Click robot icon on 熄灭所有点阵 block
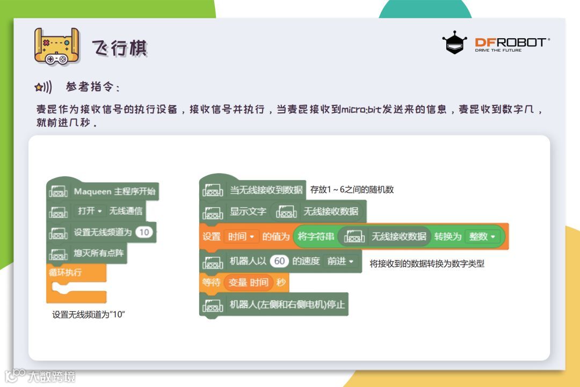This screenshot has width=580, height=387. point(58,254)
